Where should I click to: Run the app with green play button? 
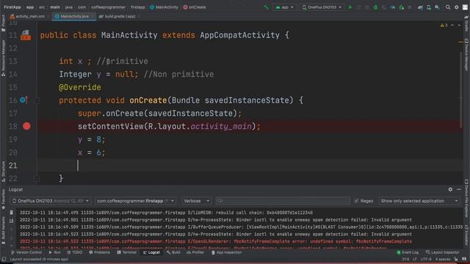(350, 7)
